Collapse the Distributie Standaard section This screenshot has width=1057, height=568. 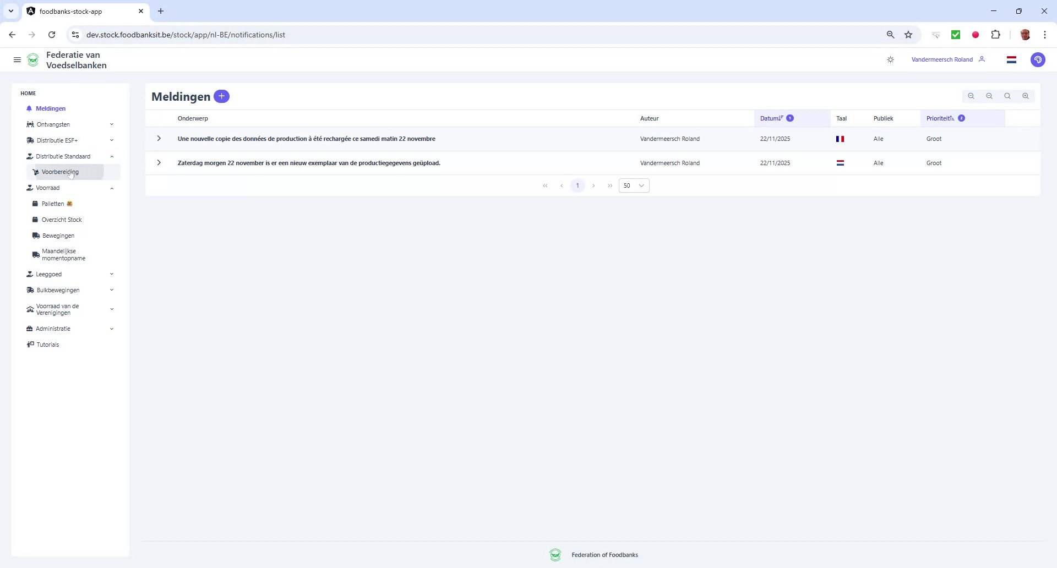click(112, 156)
